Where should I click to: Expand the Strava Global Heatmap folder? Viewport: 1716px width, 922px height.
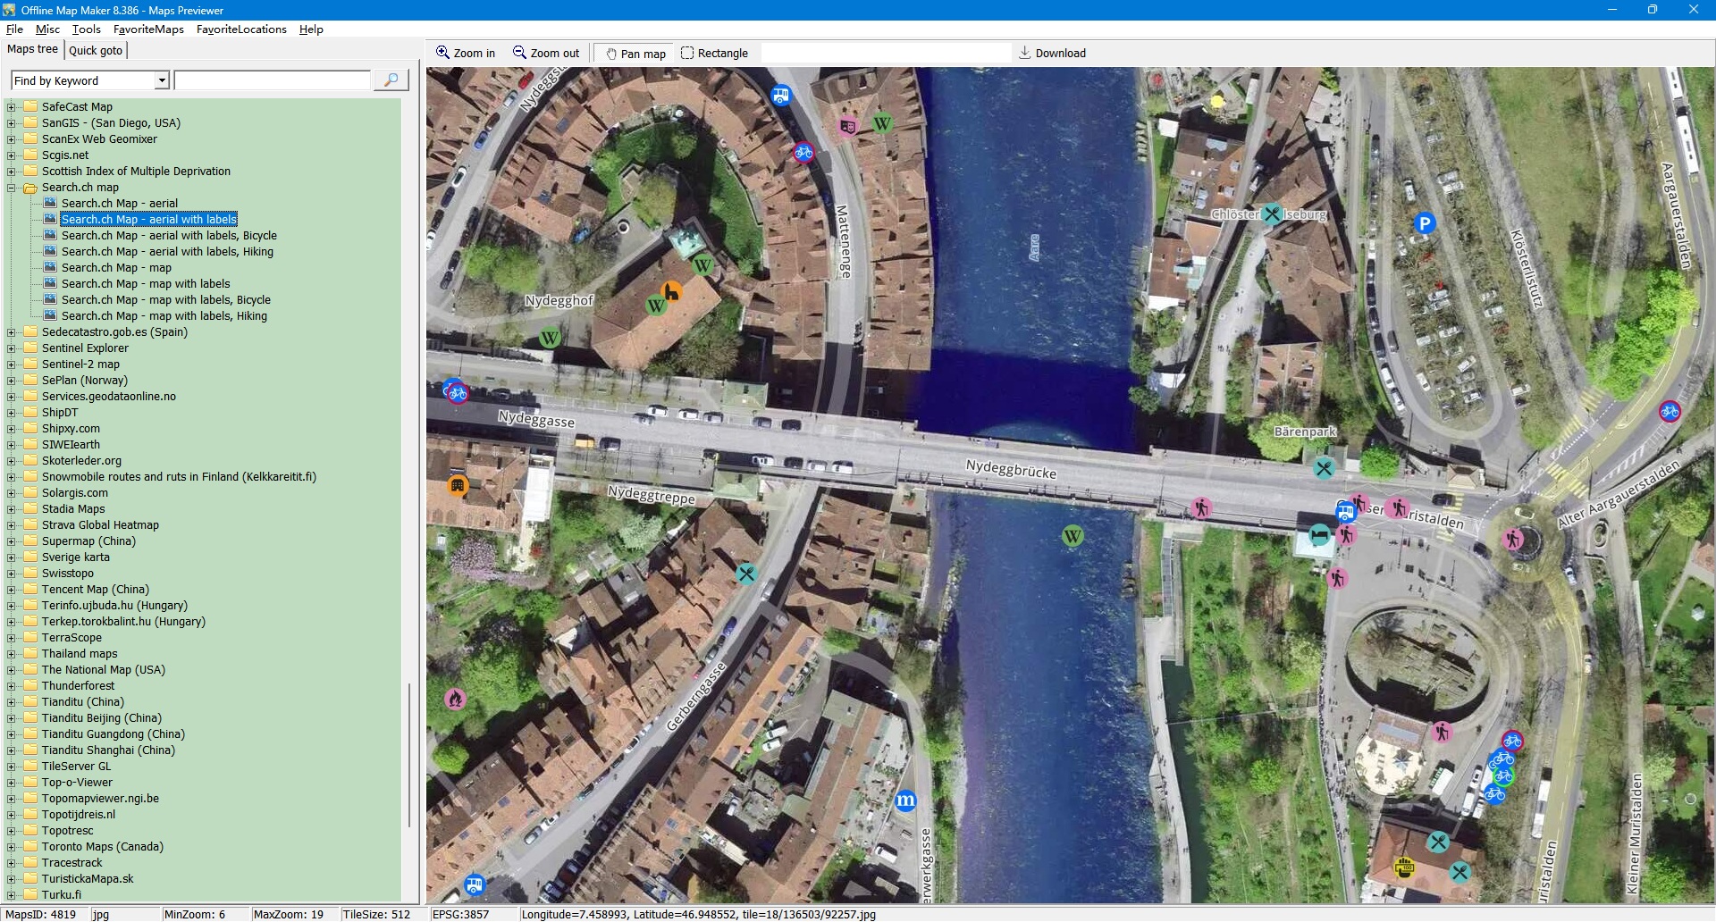point(12,525)
